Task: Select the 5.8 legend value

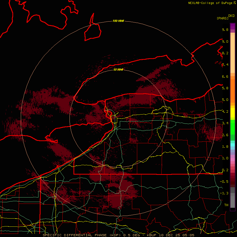Action: 225,88
